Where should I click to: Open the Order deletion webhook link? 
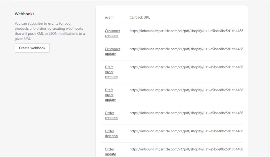[x=111, y=133]
